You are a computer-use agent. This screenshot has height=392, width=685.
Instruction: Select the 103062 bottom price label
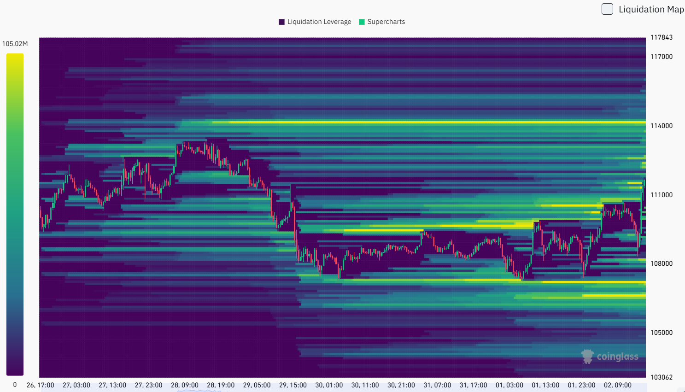(x=661, y=377)
